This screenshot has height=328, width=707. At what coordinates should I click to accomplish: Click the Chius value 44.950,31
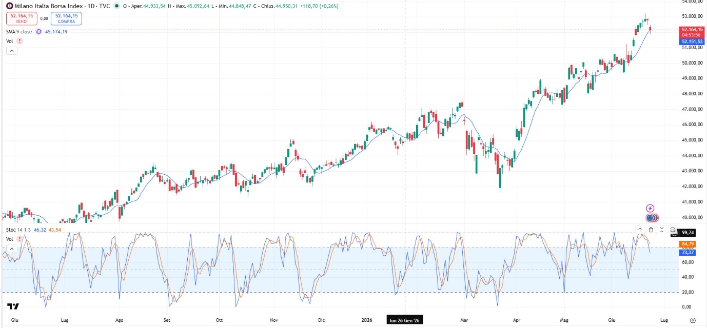tap(286, 6)
